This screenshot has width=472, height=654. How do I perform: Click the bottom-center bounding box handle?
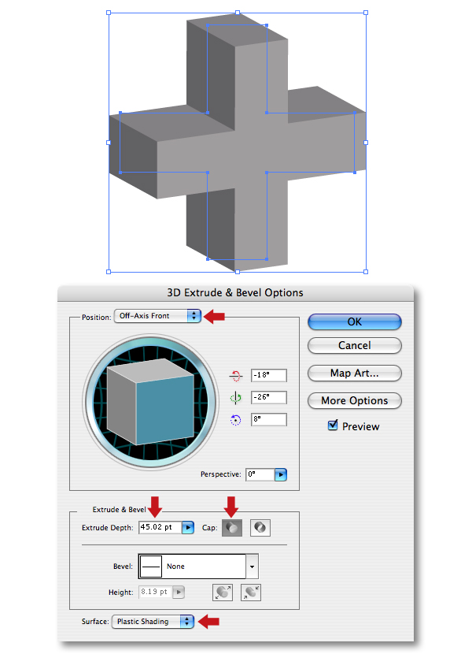coord(238,272)
